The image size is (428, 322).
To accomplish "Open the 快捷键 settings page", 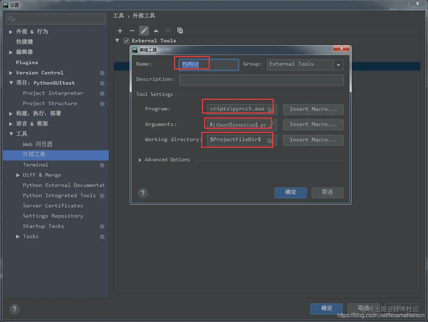I will [24, 42].
